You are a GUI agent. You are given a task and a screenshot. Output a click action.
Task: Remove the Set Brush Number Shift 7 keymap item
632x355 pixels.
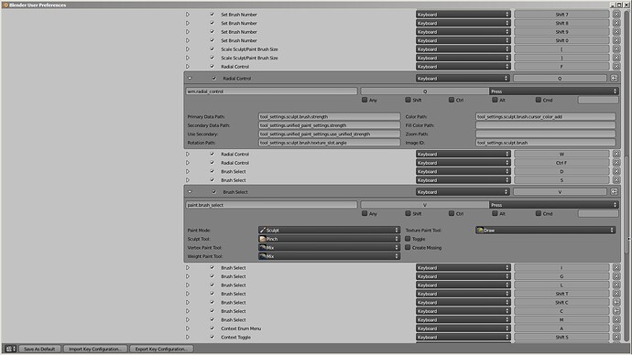(616, 15)
